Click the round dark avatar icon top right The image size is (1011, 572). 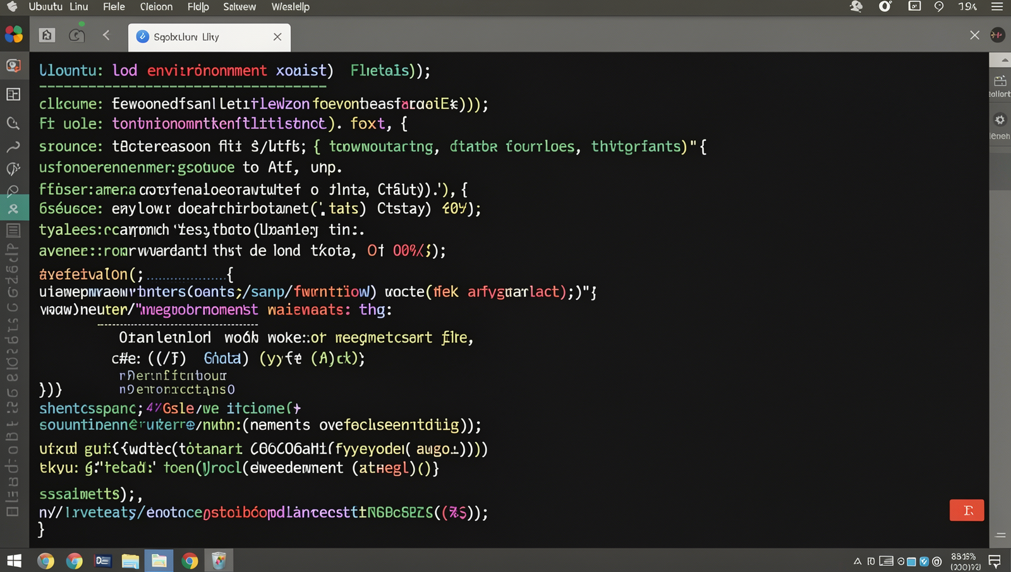tap(997, 35)
